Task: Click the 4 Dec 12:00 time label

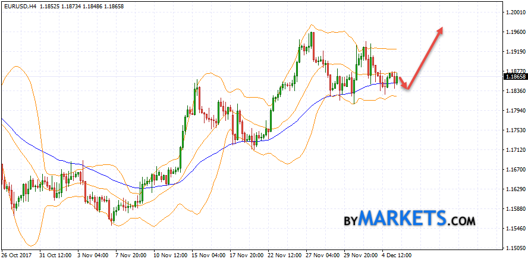Action: point(397,255)
